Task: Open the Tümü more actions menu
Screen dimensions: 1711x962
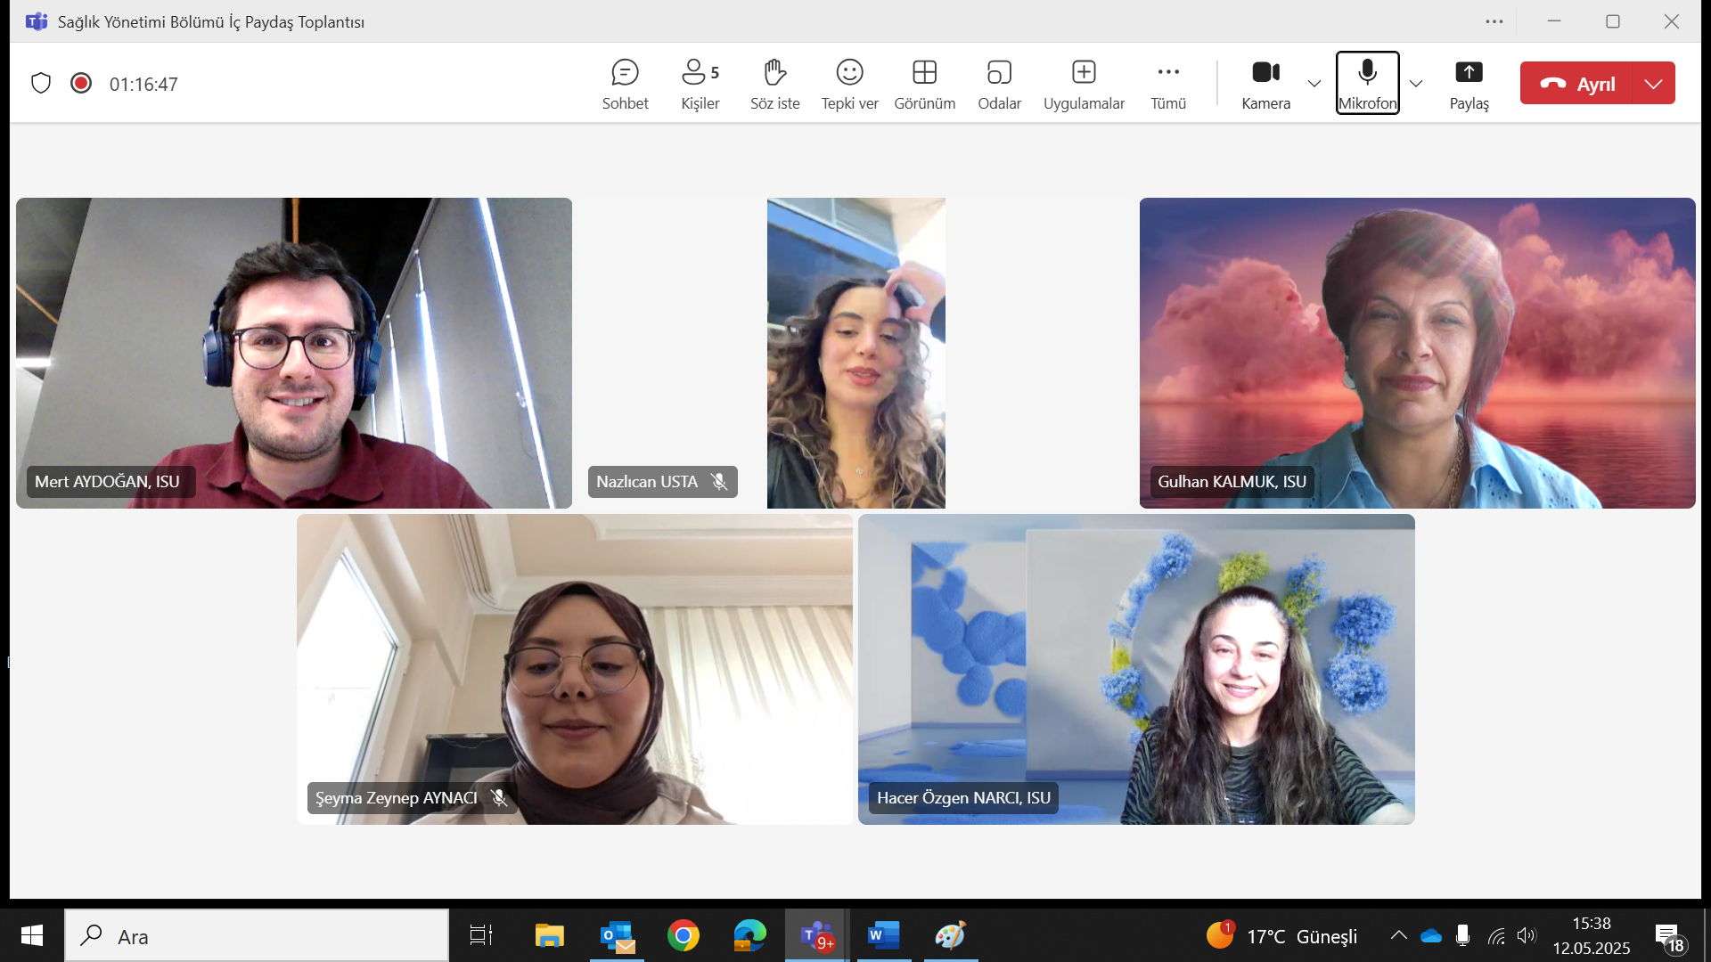Action: (1168, 84)
